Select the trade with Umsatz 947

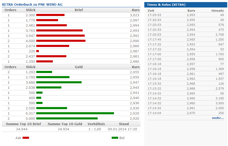221,44
